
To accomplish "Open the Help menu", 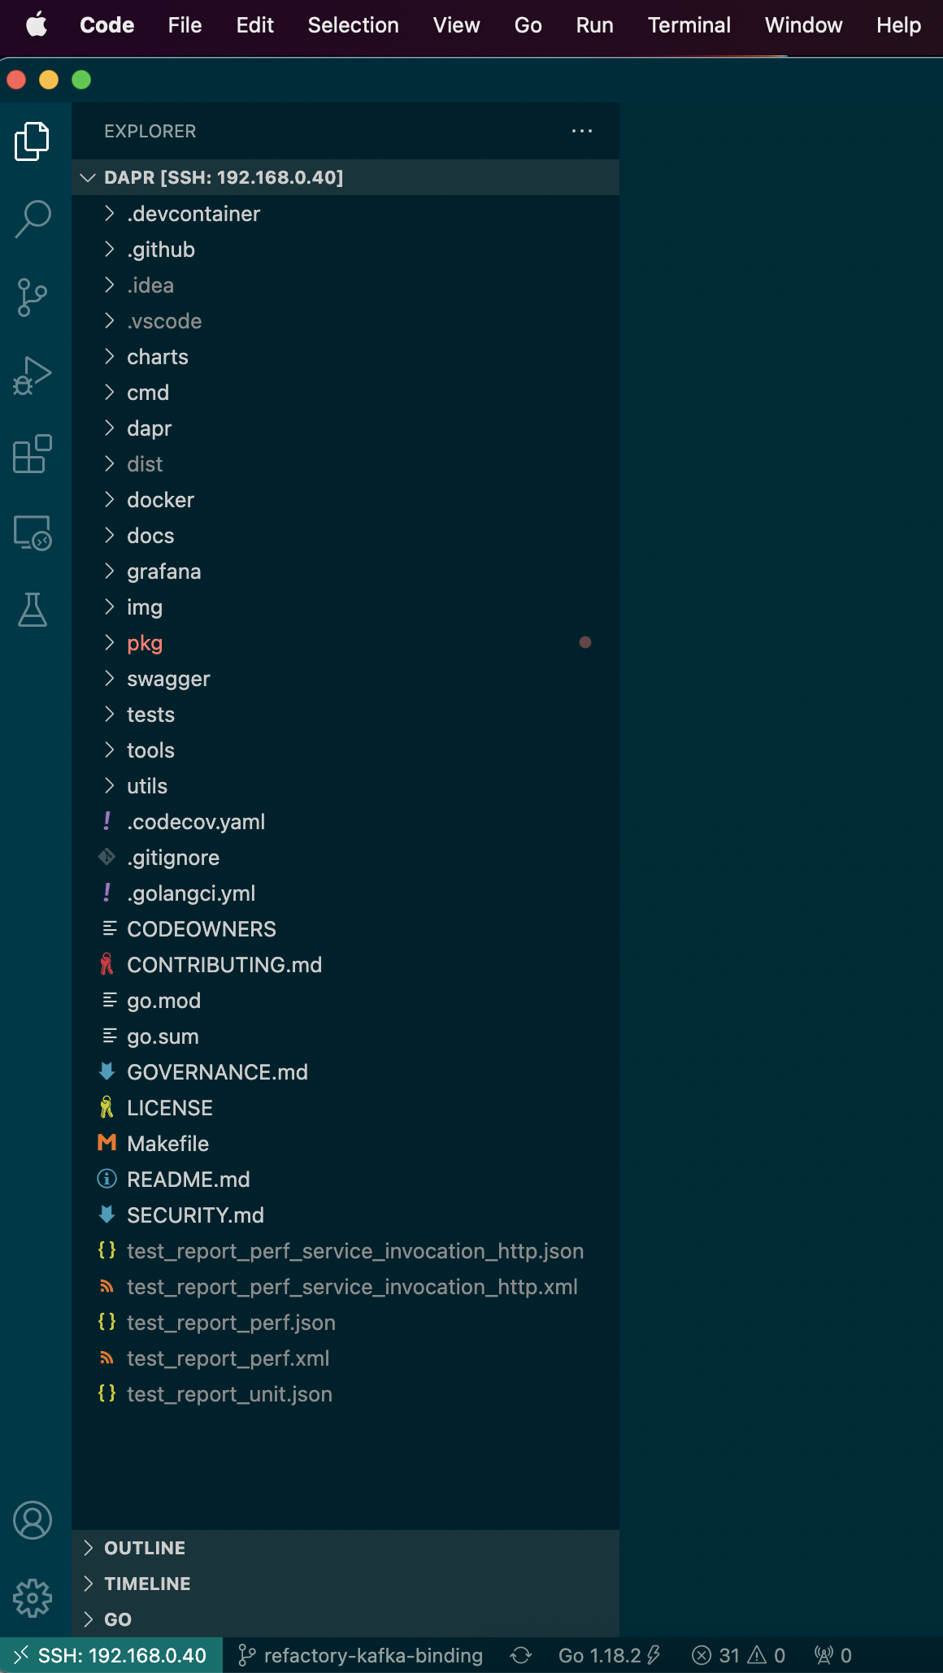I will click(x=898, y=25).
